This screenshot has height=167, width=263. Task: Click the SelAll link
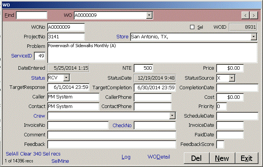(x=12, y=154)
